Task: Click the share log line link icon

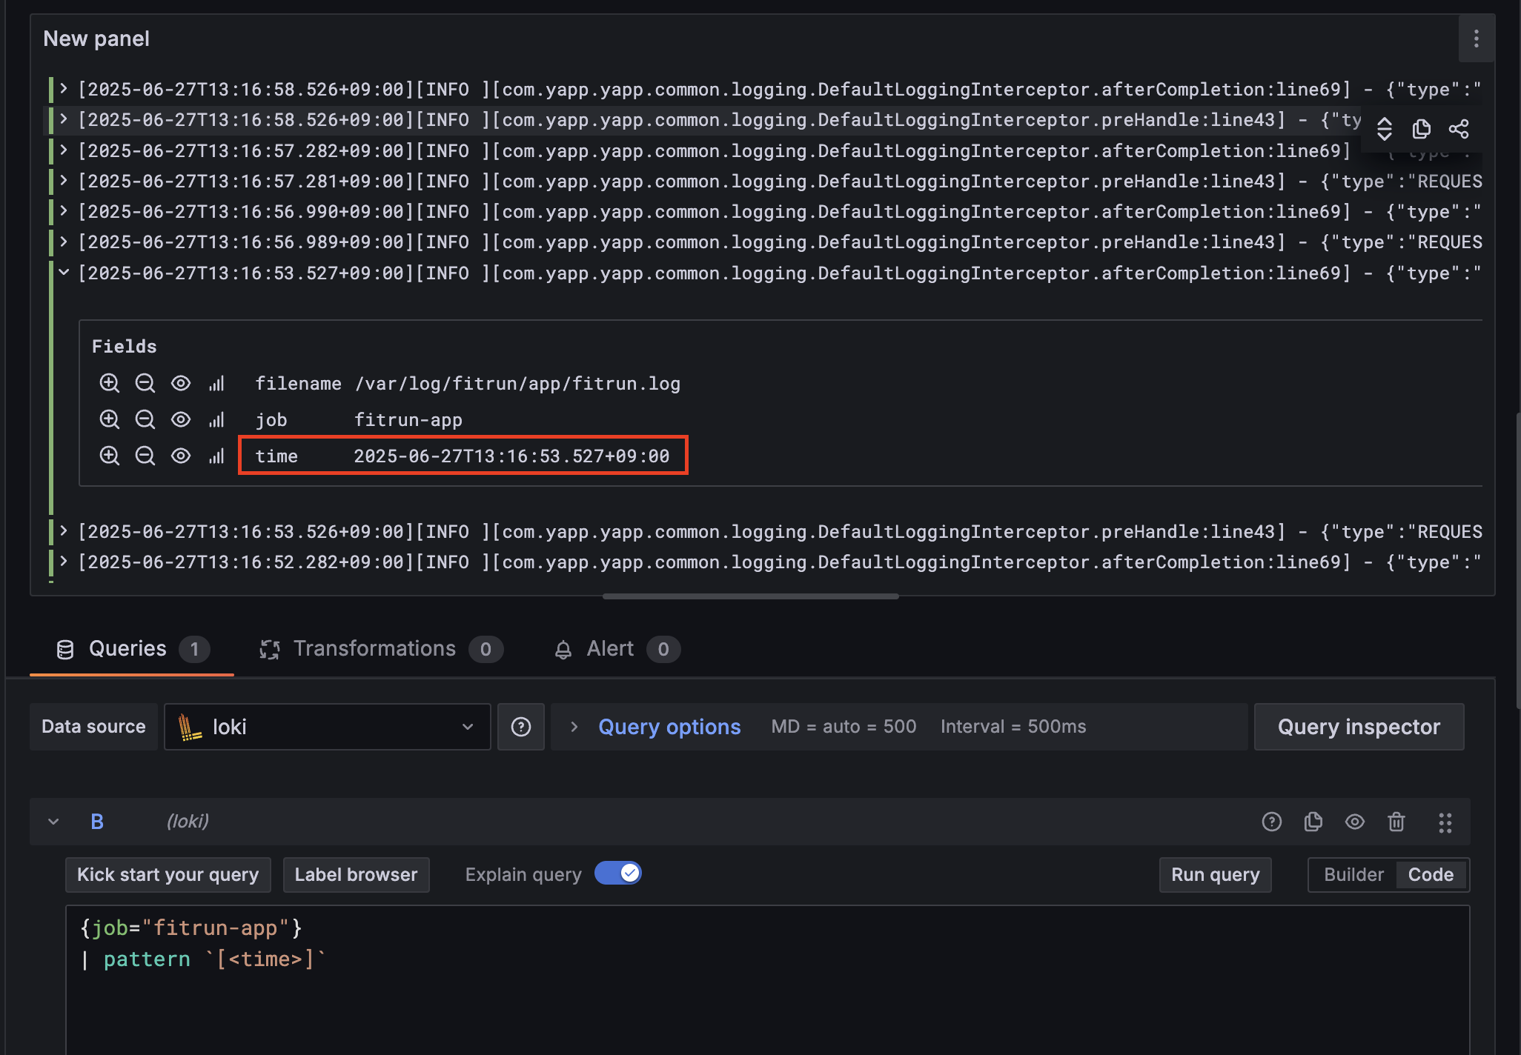Action: [x=1459, y=129]
